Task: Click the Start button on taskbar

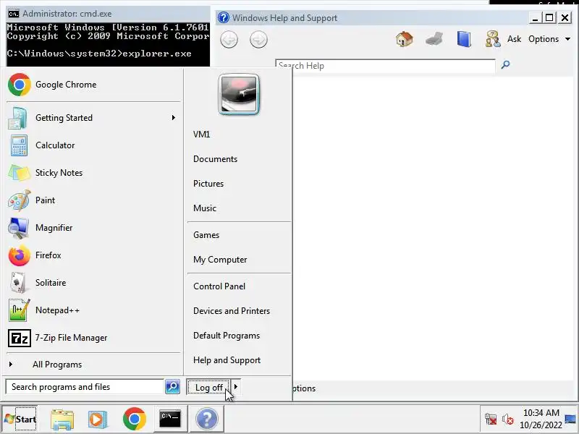Action: pyautogui.click(x=20, y=419)
